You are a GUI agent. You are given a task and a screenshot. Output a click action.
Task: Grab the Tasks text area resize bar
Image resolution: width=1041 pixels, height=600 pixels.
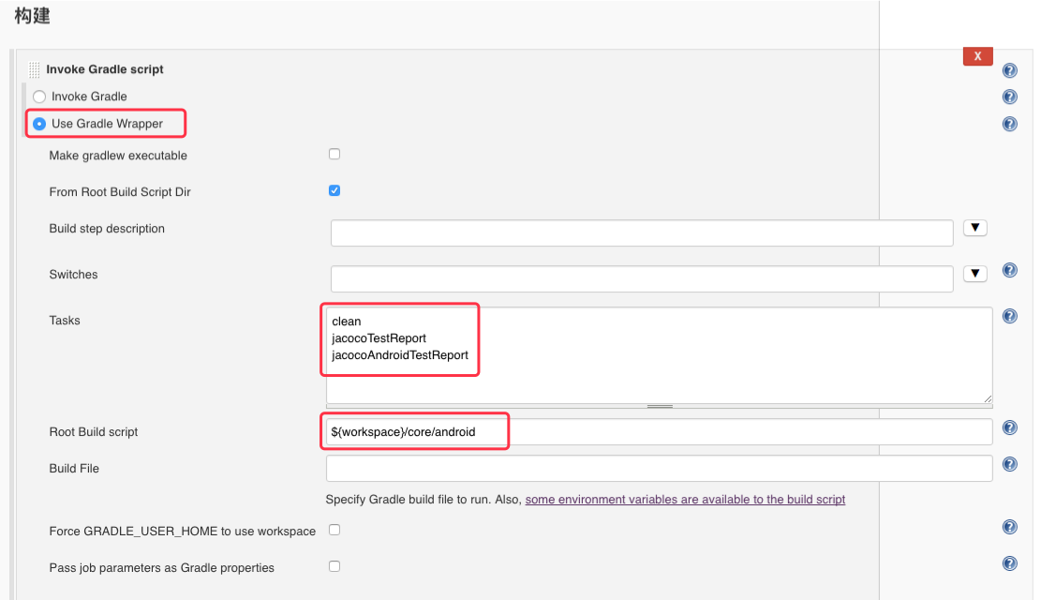(x=660, y=406)
